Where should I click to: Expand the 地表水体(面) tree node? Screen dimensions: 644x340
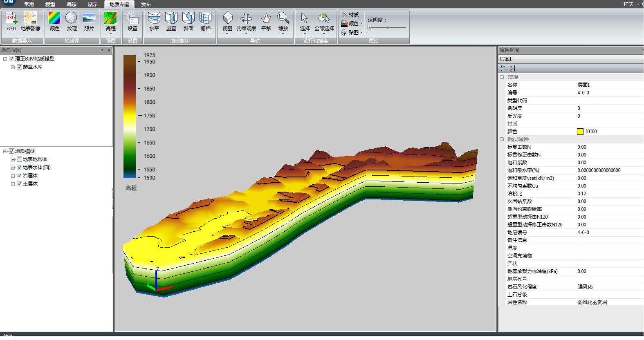click(13, 168)
